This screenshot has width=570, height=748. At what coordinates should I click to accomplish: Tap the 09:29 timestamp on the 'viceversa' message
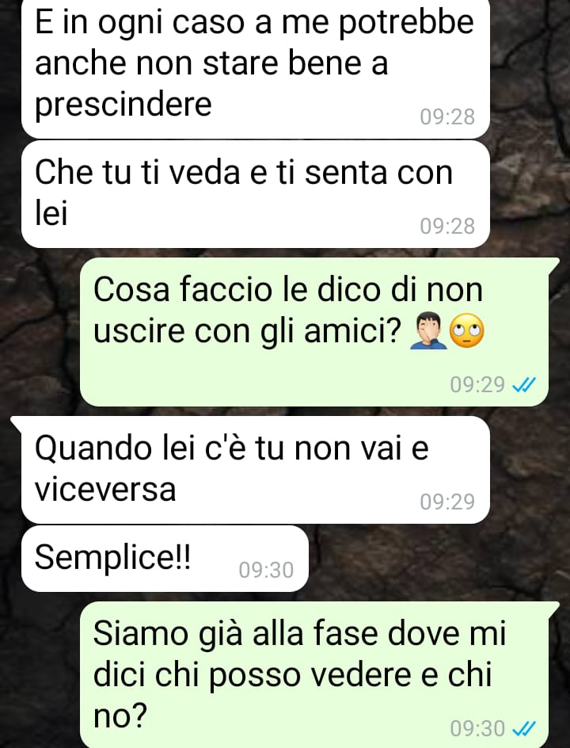coord(447,502)
